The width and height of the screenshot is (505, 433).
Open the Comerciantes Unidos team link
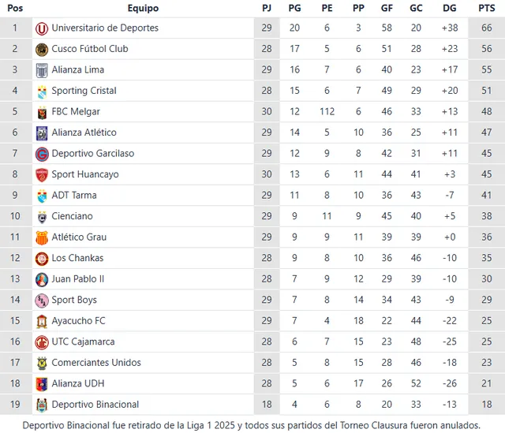point(96,363)
